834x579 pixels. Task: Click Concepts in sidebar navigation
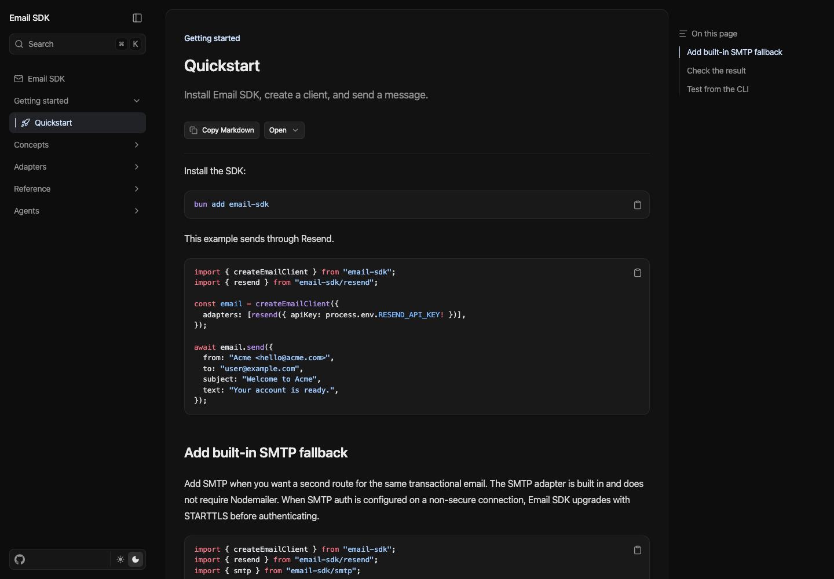pos(31,145)
